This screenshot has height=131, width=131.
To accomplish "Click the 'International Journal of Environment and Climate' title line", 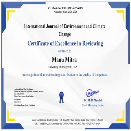I will tap(65, 26).
